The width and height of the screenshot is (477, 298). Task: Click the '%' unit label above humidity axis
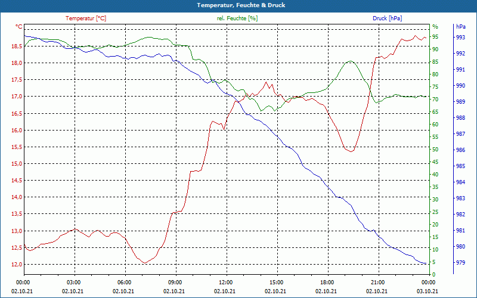click(x=435, y=27)
